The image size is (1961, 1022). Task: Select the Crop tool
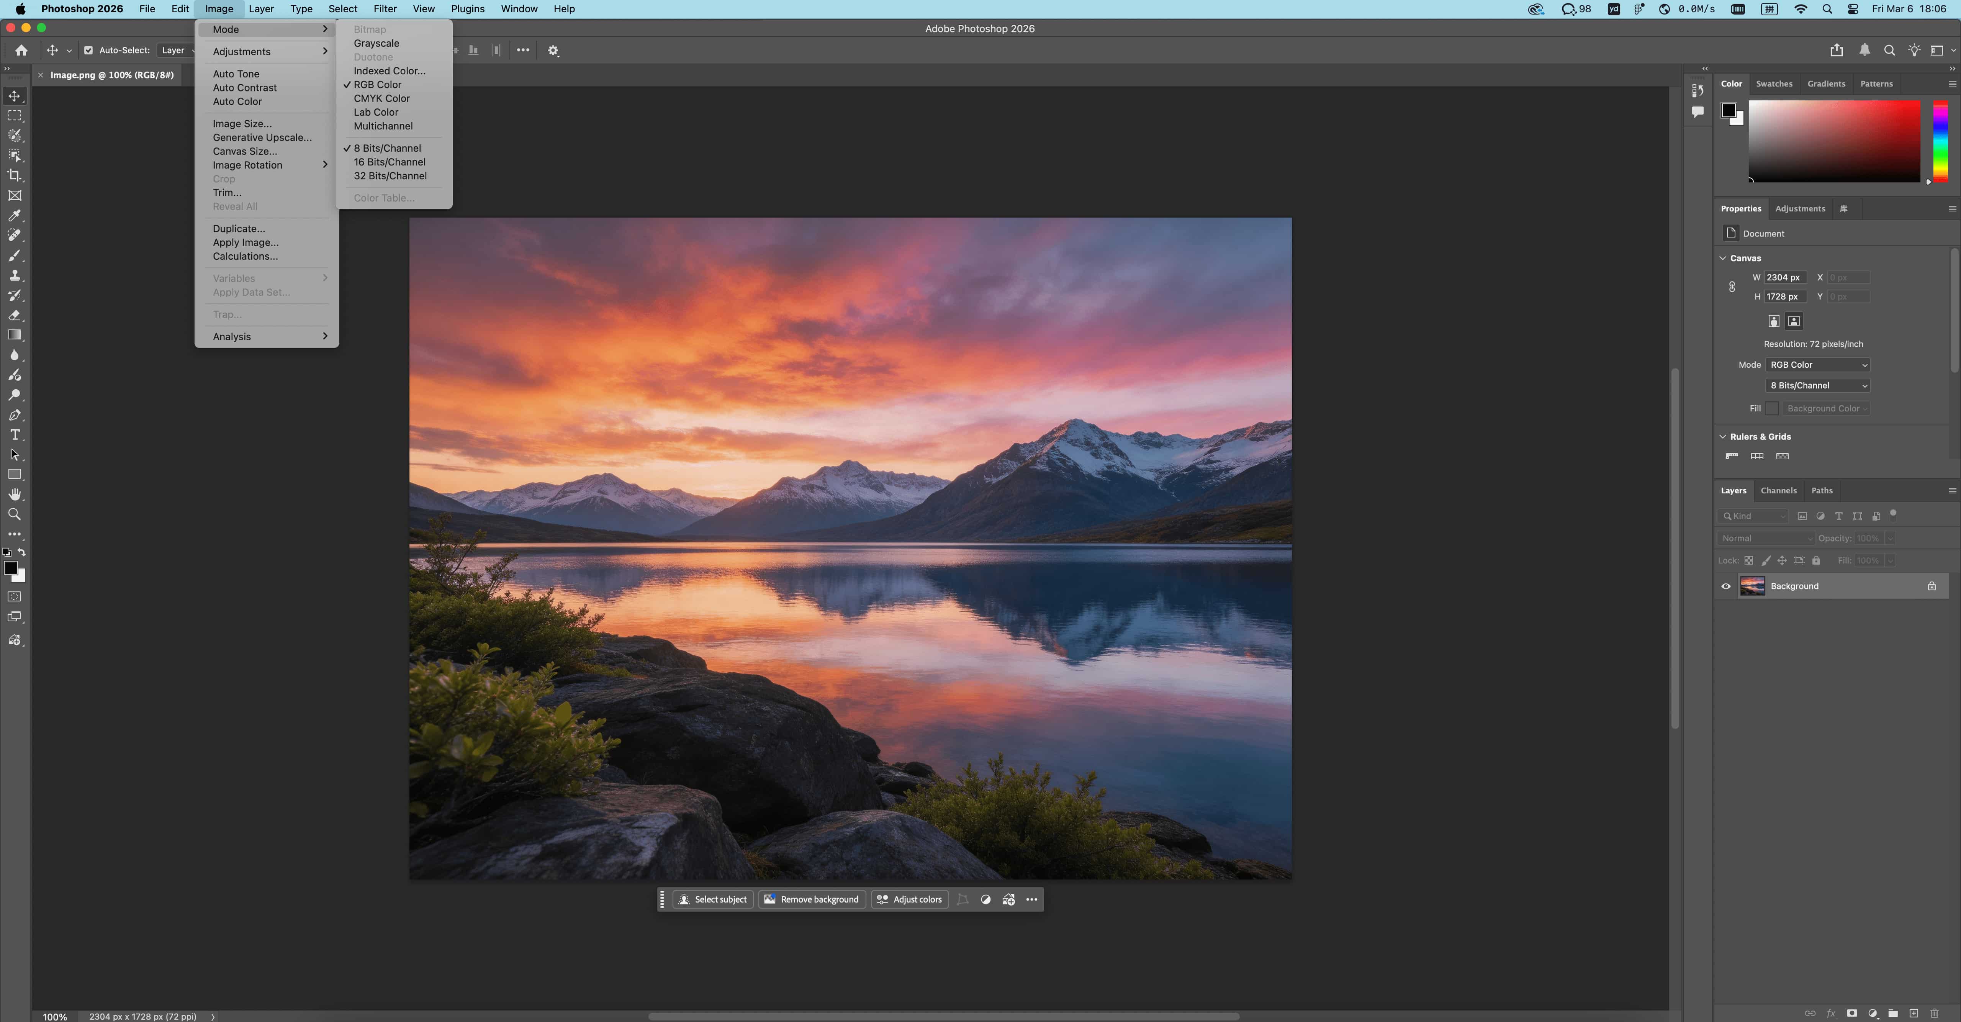15,175
